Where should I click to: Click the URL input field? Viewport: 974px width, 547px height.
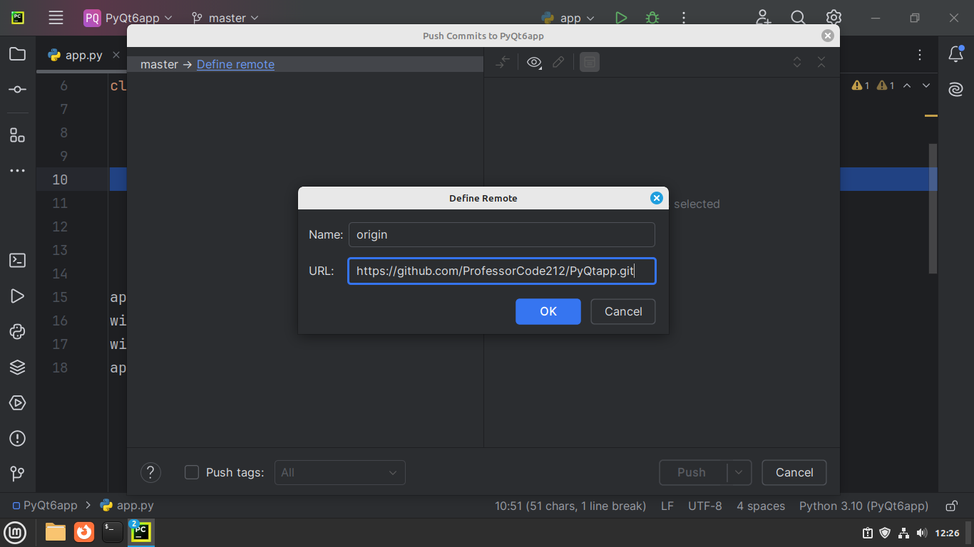(501, 271)
